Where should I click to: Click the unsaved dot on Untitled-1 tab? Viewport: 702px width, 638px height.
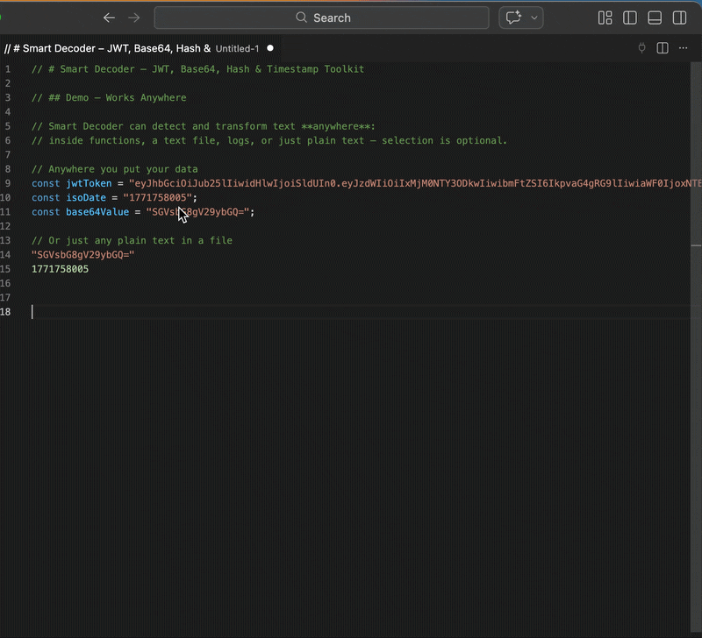pos(270,48)
